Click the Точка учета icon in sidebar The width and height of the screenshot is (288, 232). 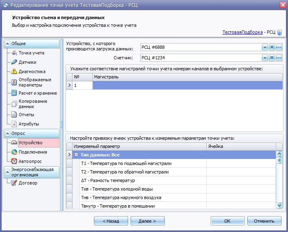click(14, 53)
